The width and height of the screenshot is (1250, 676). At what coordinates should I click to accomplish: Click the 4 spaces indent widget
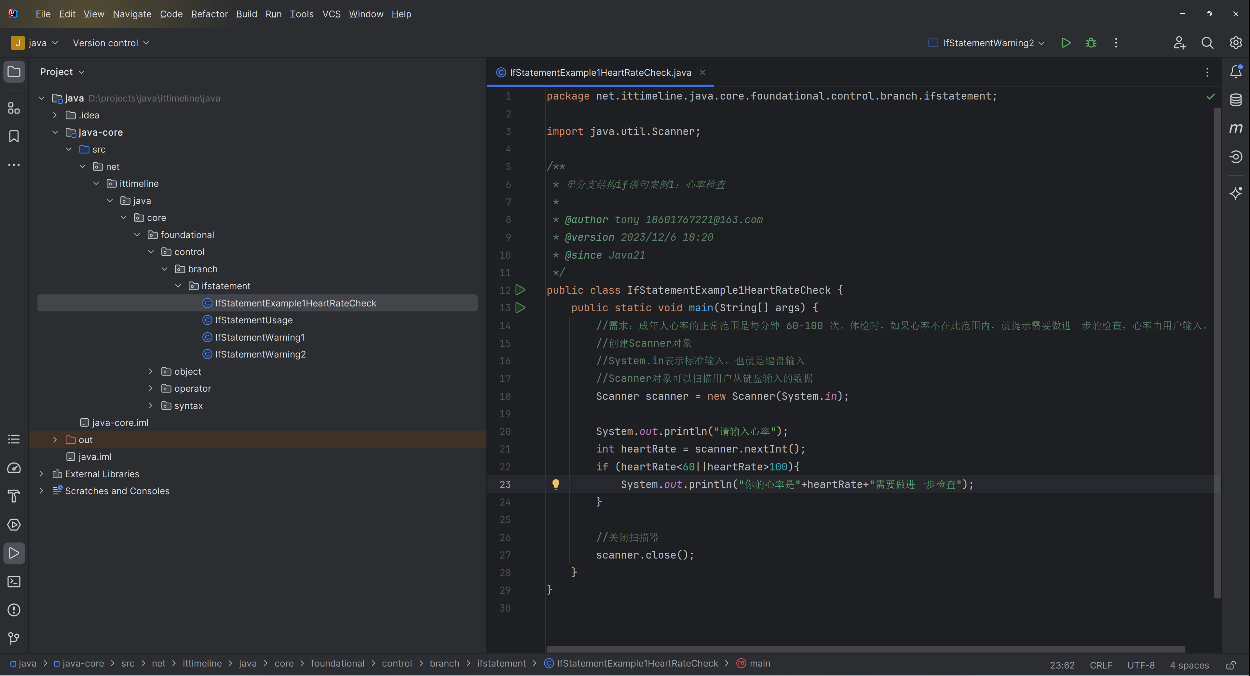[1189, 665]
